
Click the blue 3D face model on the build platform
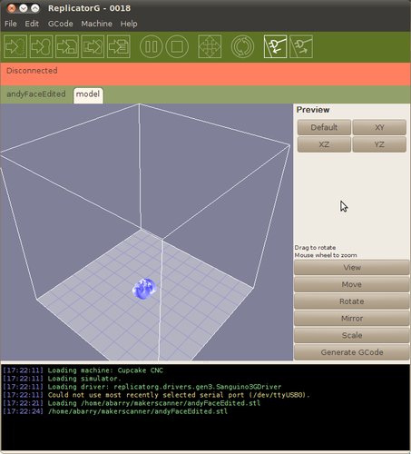pos(144,289)
